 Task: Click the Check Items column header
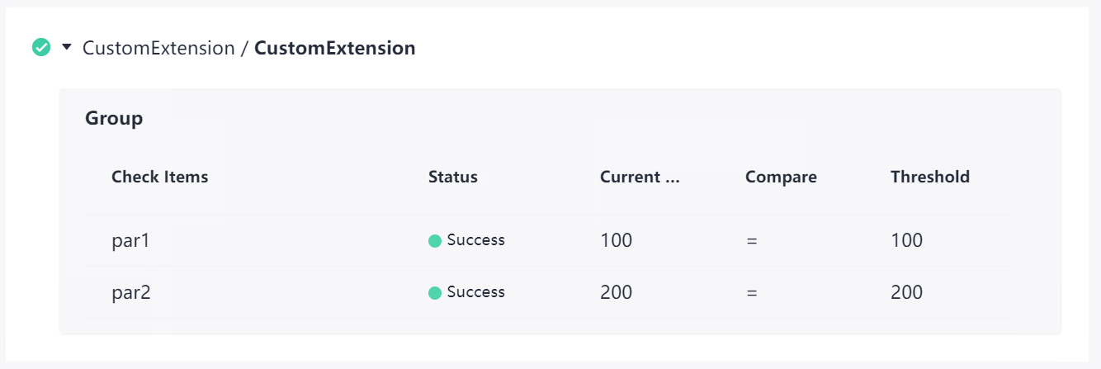pyautogui.click(x=159, y=177)
